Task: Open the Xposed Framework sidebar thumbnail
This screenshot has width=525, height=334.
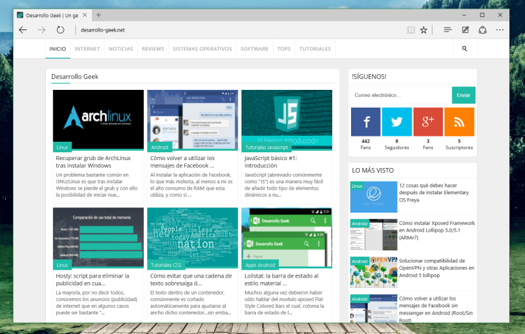Action: [373, 235]
